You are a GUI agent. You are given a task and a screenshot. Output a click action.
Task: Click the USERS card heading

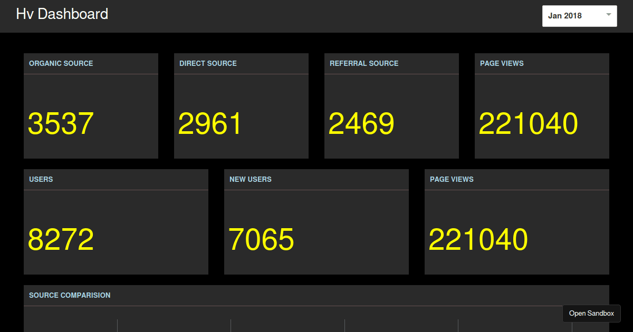pos(41,179)
